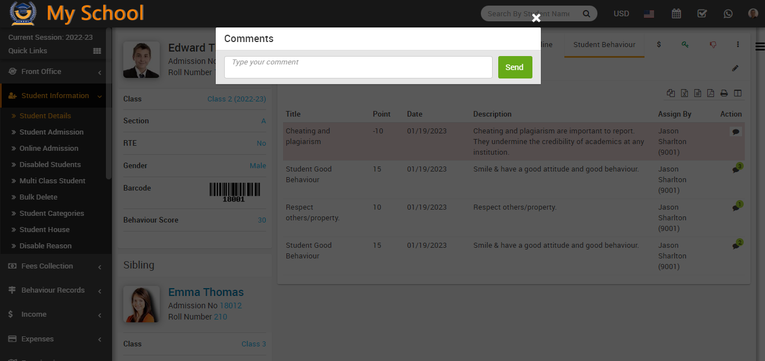Expand the Fees Collection menu
This screenshot has width=765, height=361.
(x=55, y=266)
